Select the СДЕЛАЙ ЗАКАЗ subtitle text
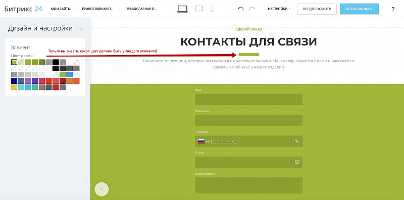Viewport: 404px width, 200px height. (x=248, y=29)
